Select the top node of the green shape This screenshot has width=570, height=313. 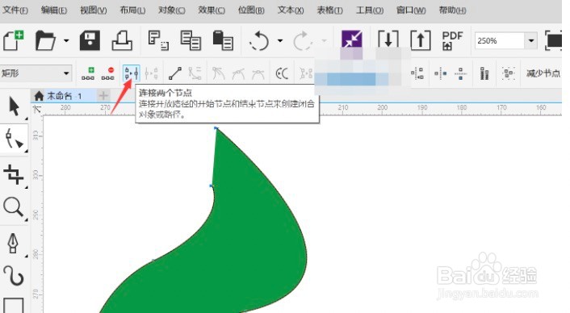pyautogui.click(x=216, y=128)
